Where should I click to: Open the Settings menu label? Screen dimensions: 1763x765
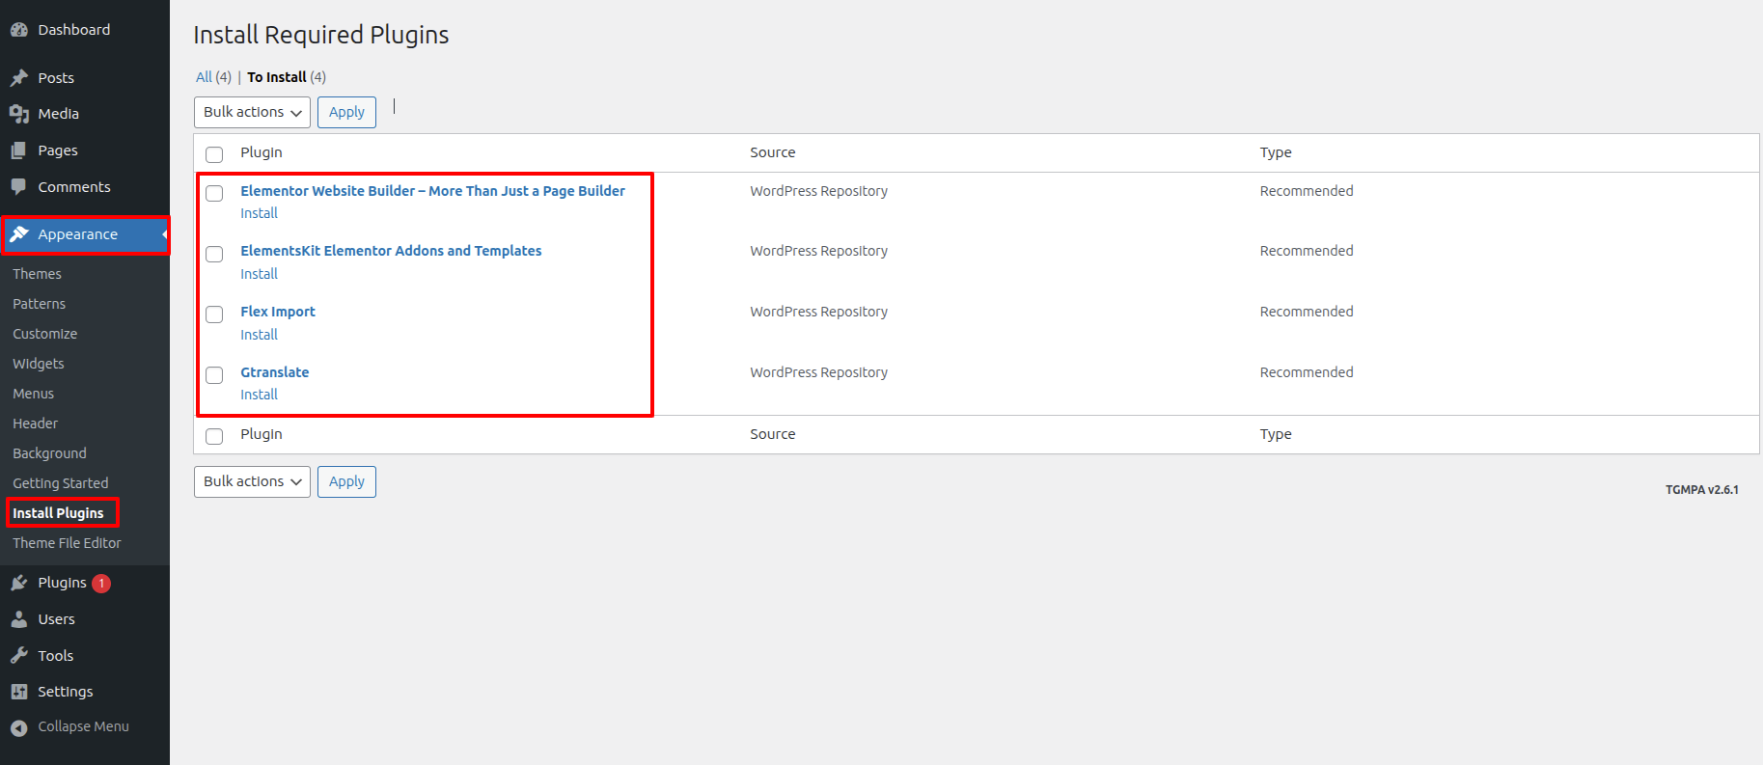point(66,692)
